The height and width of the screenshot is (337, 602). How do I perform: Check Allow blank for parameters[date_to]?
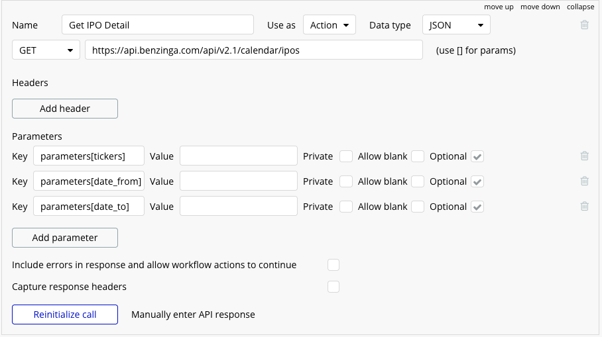point(418,207)
